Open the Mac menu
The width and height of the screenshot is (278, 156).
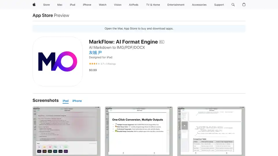pyautogui.click(x=60, y=5)
